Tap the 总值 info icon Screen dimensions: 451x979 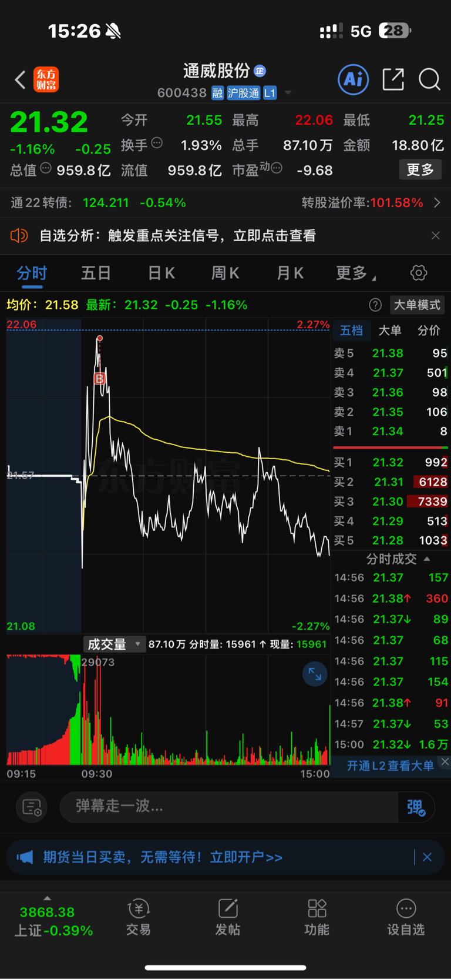point(46,168)
